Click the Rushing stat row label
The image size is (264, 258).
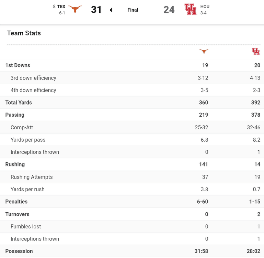click(x=15, y=164)
